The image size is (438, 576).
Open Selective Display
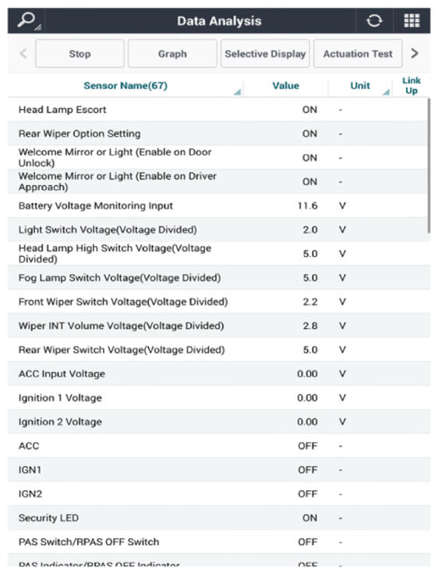265,54
